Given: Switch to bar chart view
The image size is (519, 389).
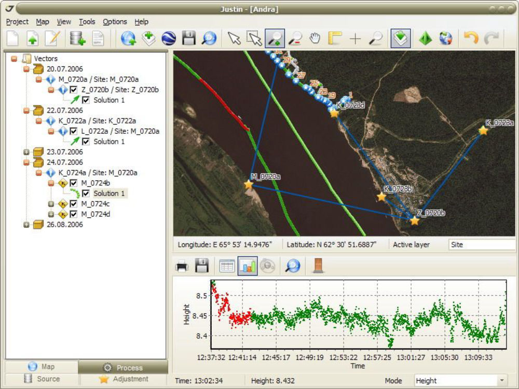Looking at the screenshot, I should (248, 266).
